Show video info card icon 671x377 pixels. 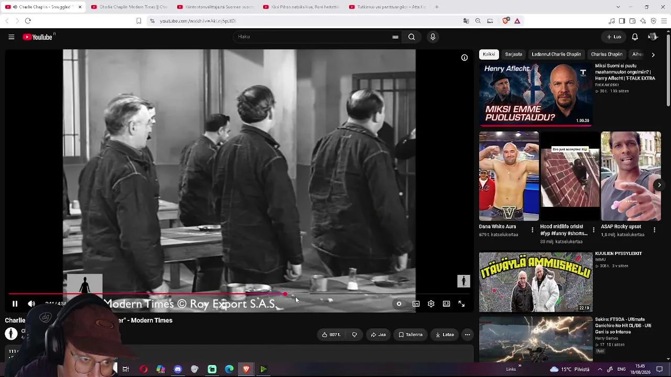(464, 58)
